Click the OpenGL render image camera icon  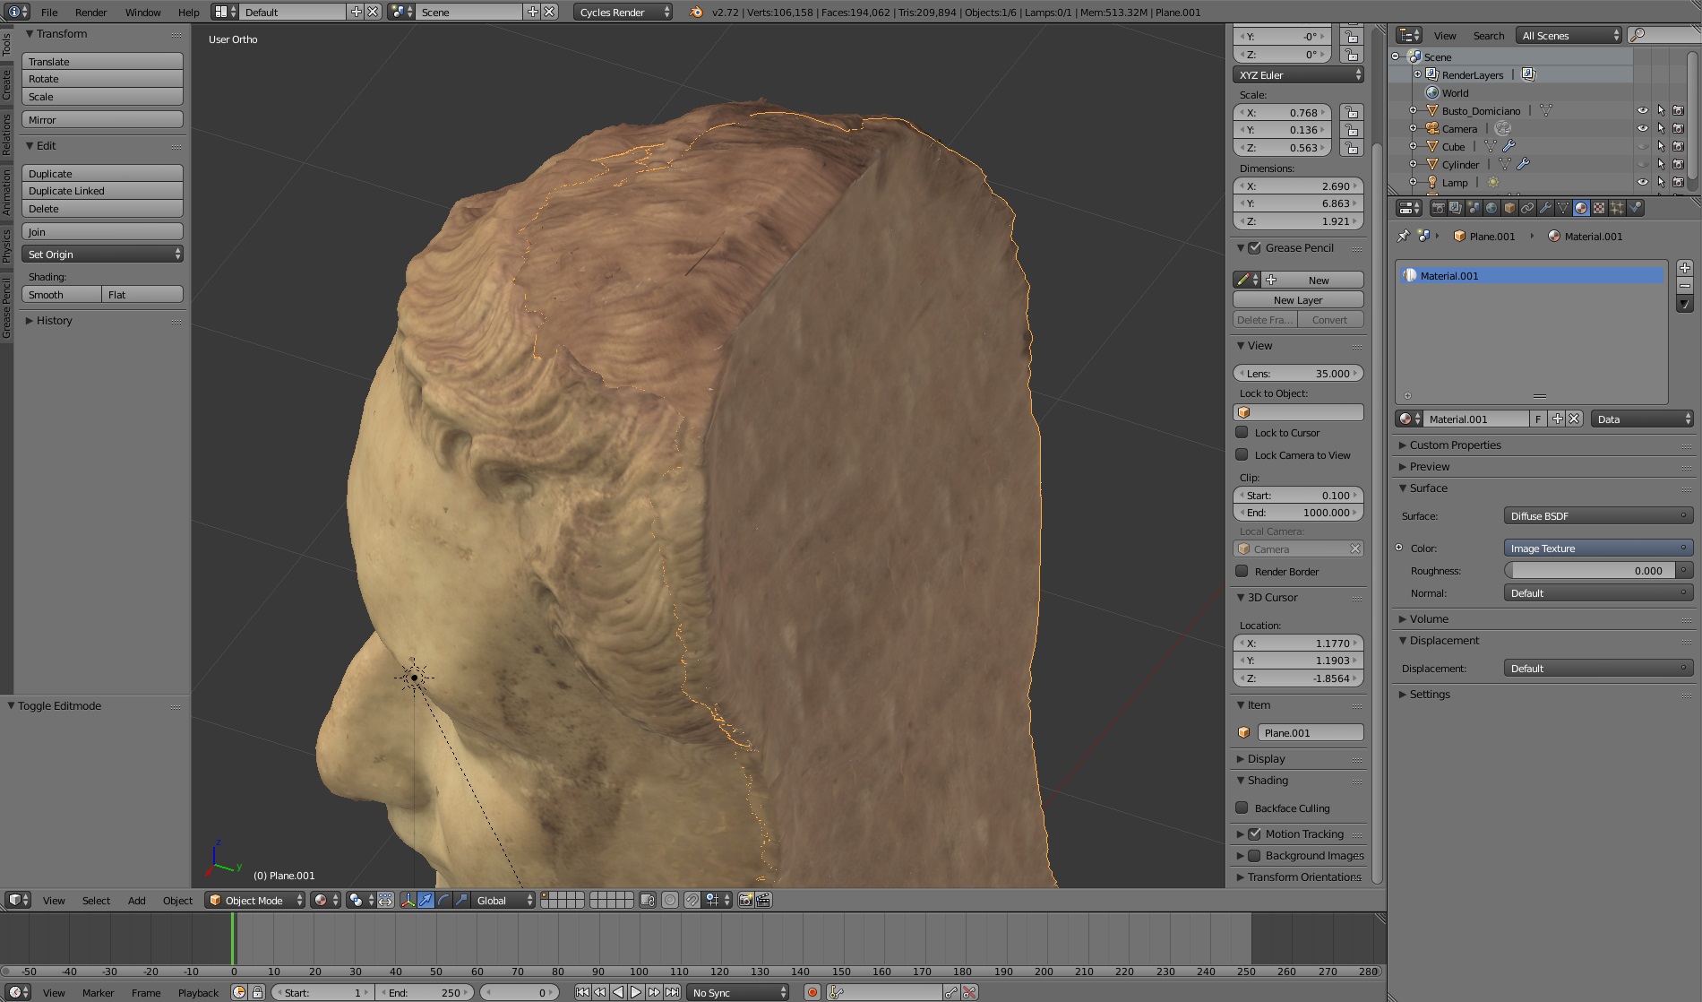(x=745, y=900)
